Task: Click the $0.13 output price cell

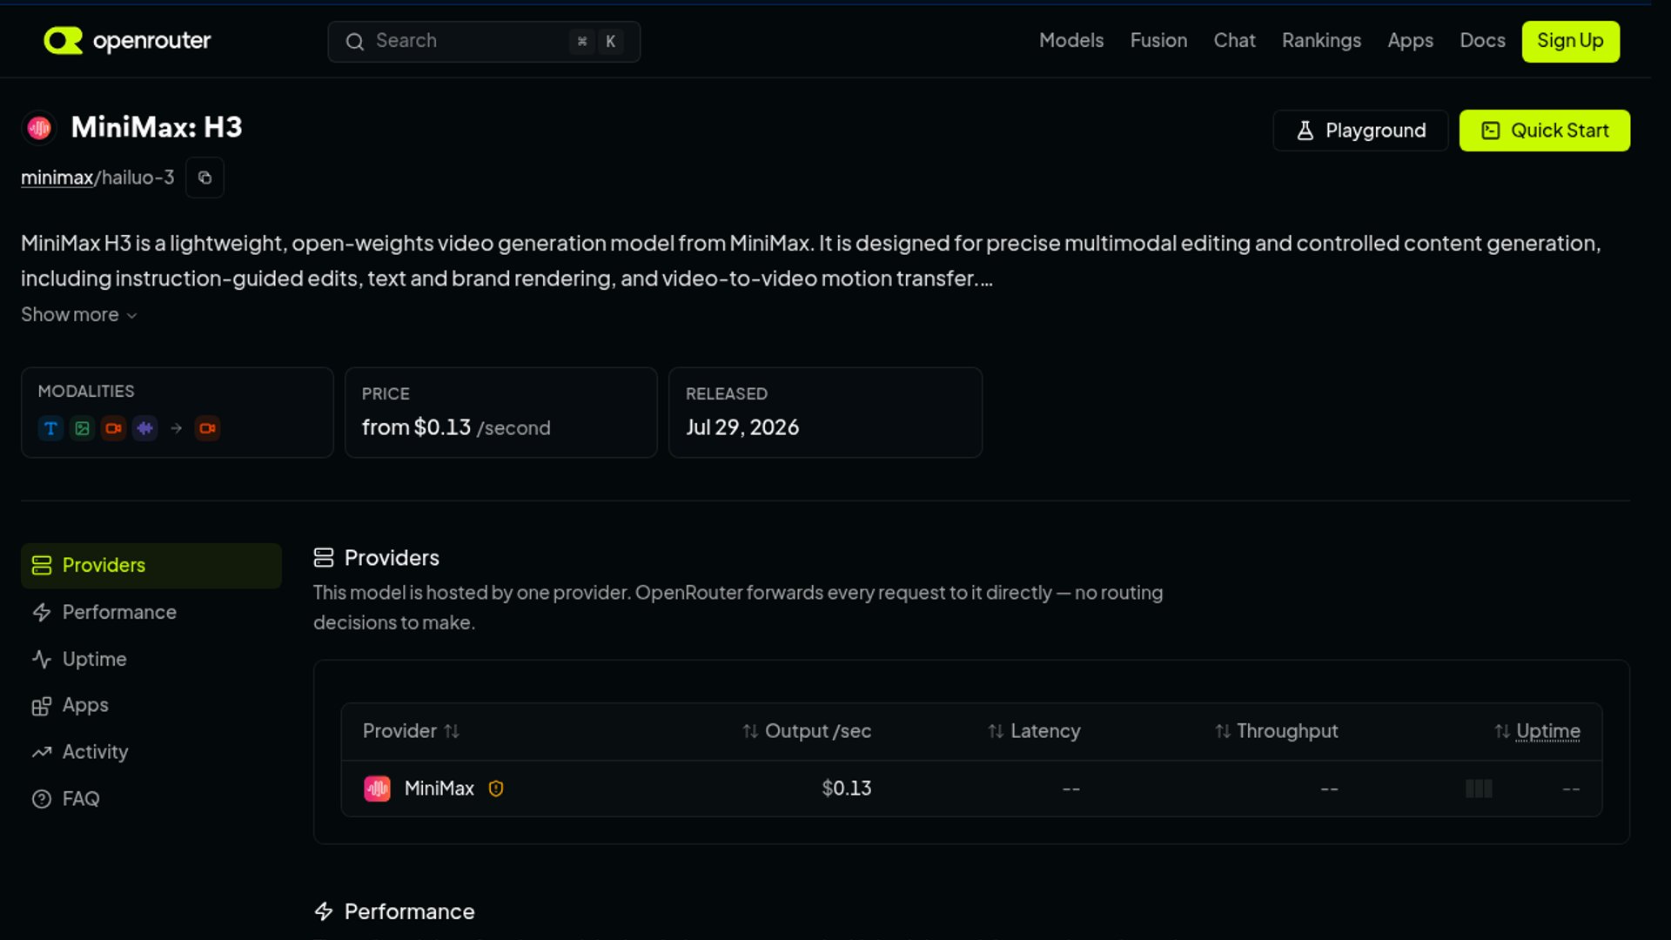Action: pos(846,789)
